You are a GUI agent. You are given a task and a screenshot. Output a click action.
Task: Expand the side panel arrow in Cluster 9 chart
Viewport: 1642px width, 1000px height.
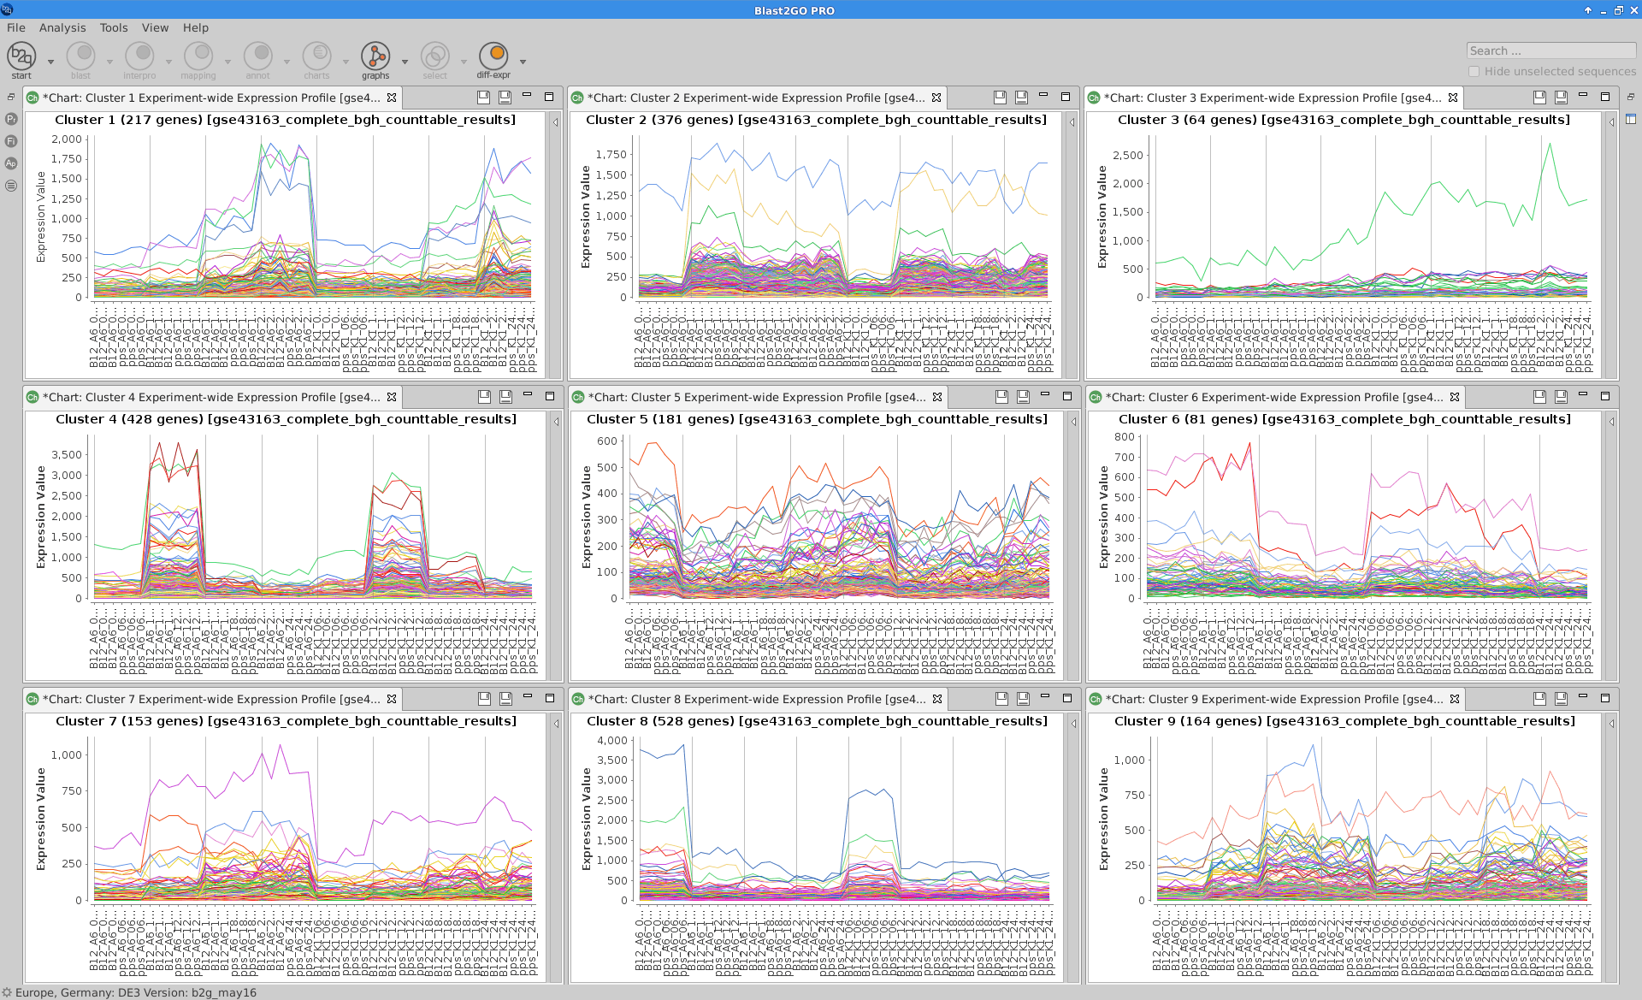pos(1611,724)
